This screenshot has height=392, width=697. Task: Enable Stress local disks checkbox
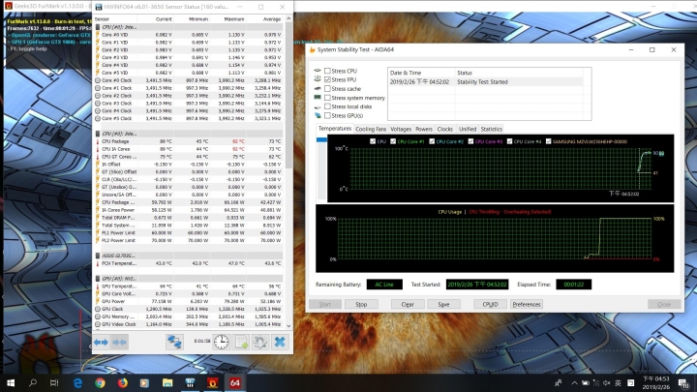327,106
